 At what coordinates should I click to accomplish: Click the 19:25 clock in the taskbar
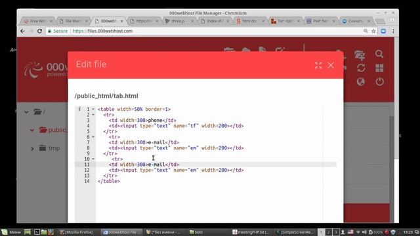pos(408,232)
